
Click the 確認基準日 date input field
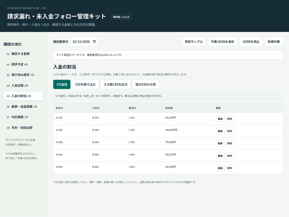tap(84, 42)
